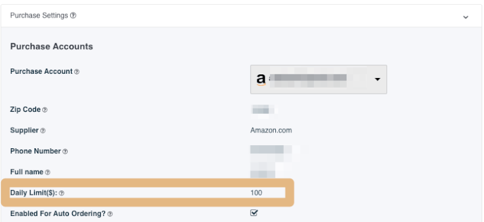The height and width of the screenshot is (222, 484).
Task: Click the Daily Limit value 100
Action: pyautogui.click(x=256, y=193)
